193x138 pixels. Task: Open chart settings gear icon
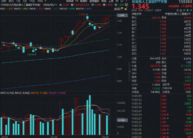coord(117,1)
